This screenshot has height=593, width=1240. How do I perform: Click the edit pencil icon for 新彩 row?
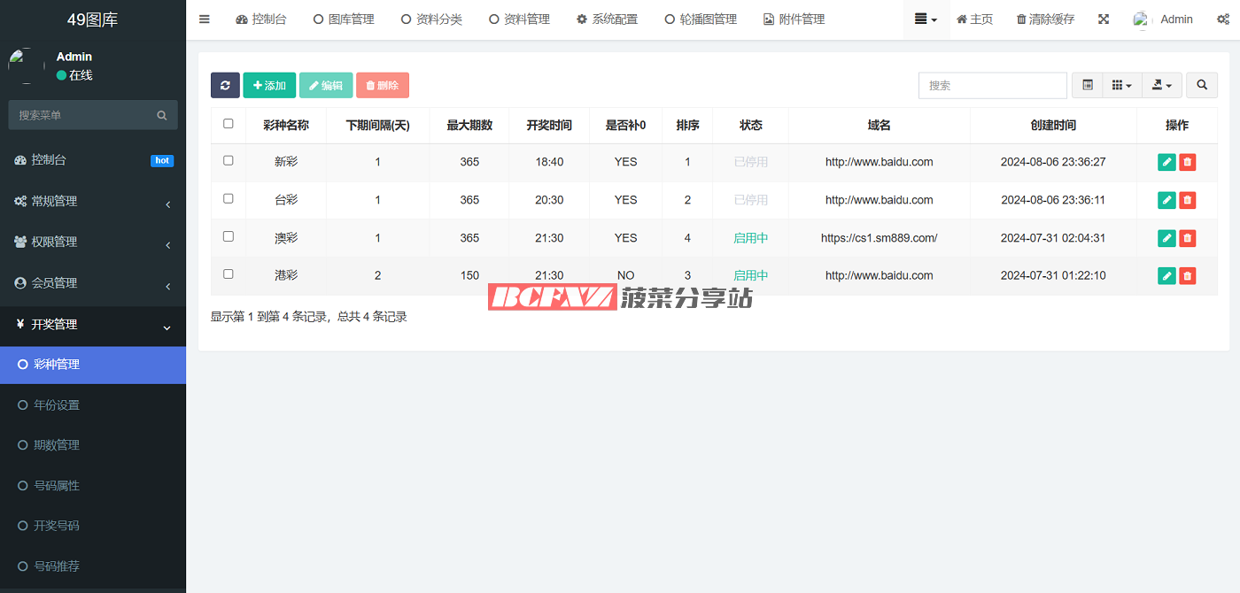[1166, 162]
